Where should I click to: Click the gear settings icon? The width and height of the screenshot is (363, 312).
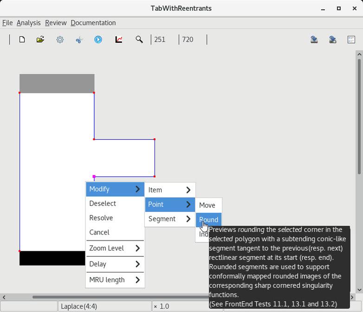click(x=60, y=39)
